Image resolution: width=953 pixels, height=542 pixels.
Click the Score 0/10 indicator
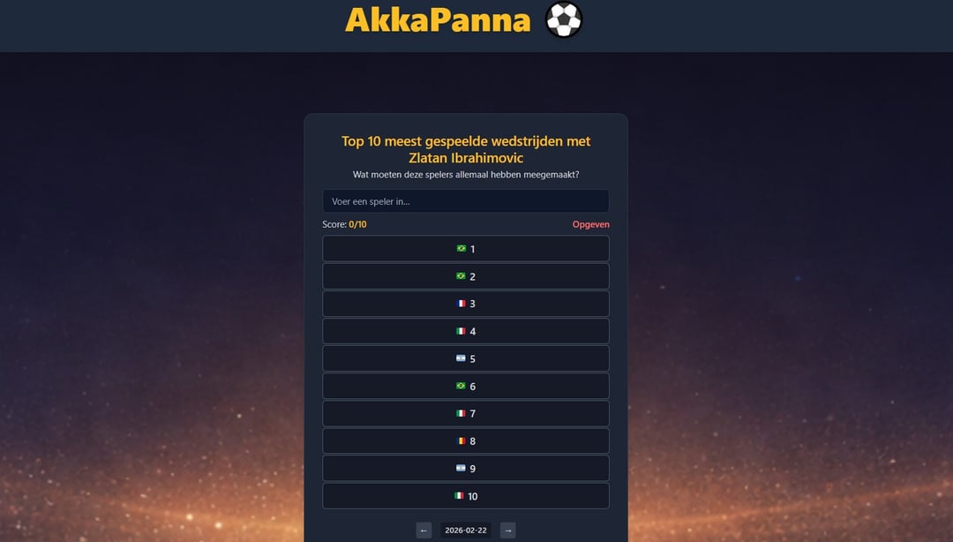[x=344, y=224]
